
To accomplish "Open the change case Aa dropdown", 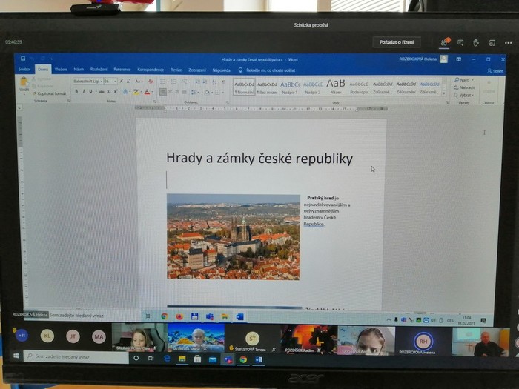I will (x=139, y=82).
